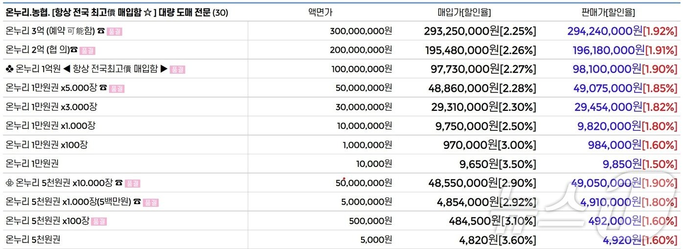
Task: Click selling price 29,454,000원[1.82%]
Action: pyautogui.click(x=626, y=107)
